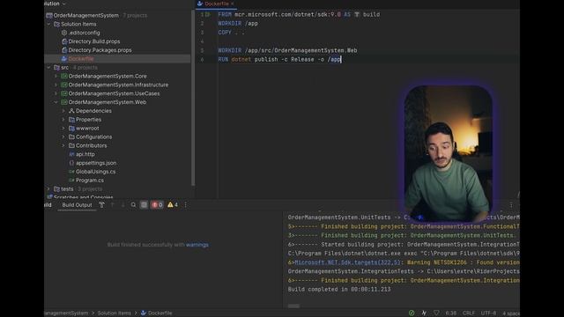Image resolution: width=564 pixels, height=317 pixels.
Task: Click the Dockerfile breadcrumb in the status bar
Action: coord(157,313)
